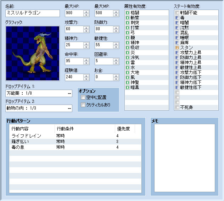This screenshot has width=224, height=201.
Task: Toggle the クリティカルあり checkbox
Action: (x=83, y=105)
